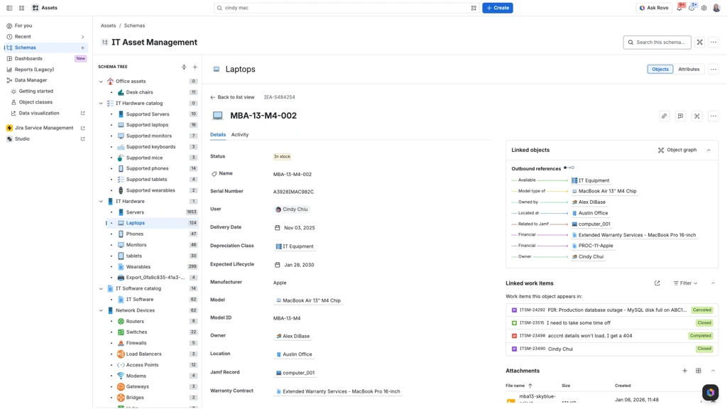727x409 pixels.
Task: Collapse the Linked objects panel
Action: pos(709,150)
